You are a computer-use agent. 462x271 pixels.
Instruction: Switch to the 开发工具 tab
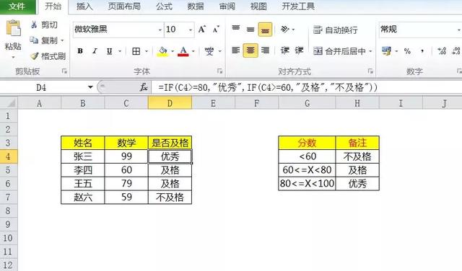coord(298,6)
